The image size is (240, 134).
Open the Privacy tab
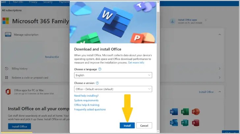[33, 2]
